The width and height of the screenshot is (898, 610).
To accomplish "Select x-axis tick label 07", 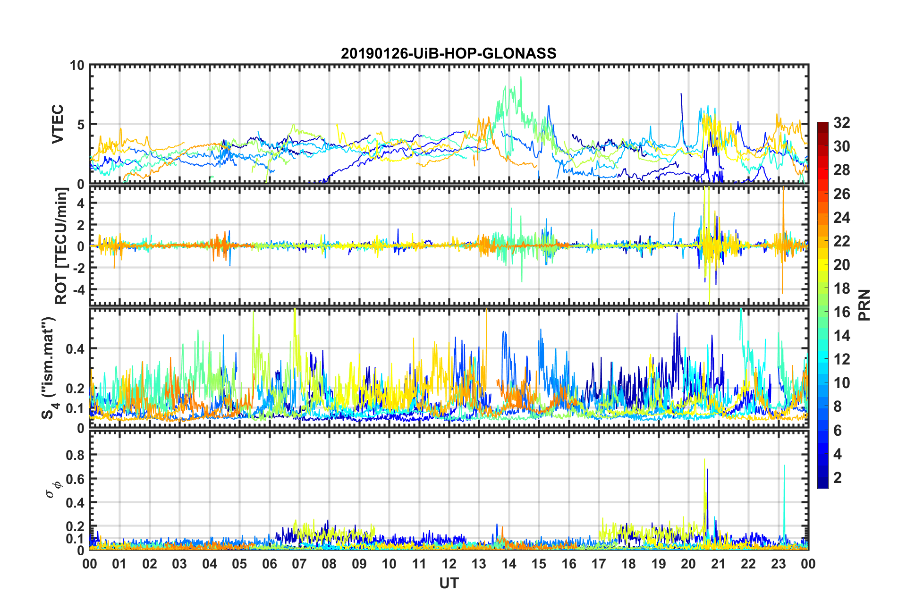I will point(299,564).
